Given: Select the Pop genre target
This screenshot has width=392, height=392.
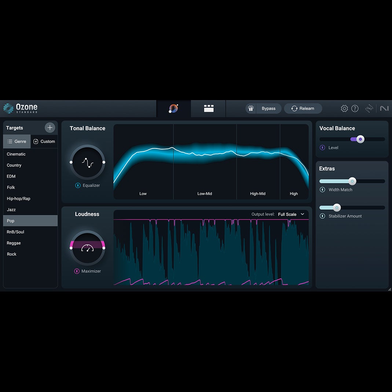Looking at the screenshot, I should pyautogui.click(x=30, y=221).
